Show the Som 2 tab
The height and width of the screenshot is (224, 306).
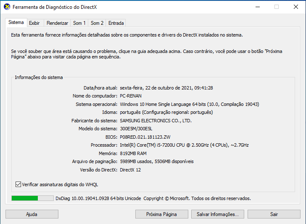[97, 23]
